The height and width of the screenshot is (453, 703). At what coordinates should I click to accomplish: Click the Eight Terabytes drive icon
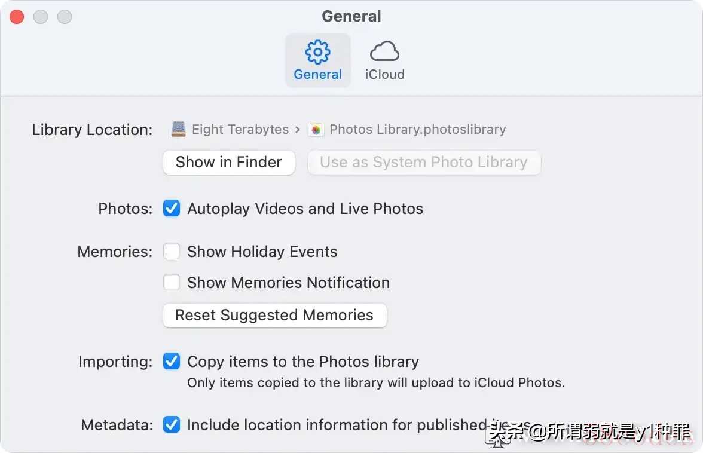tap(178, 129)
